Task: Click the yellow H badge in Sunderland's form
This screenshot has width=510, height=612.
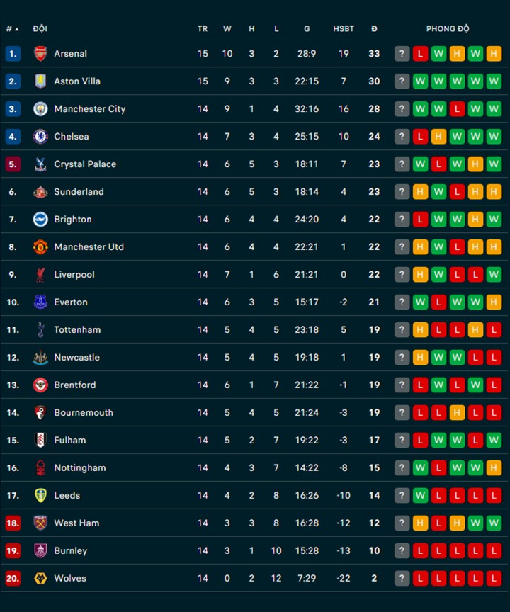Action: coord(421,191)
